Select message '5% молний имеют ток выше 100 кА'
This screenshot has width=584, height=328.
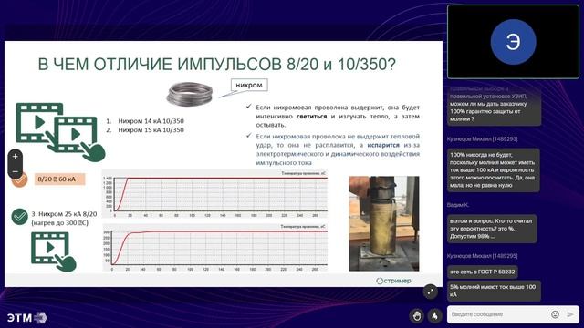click(x=494, y=291)
